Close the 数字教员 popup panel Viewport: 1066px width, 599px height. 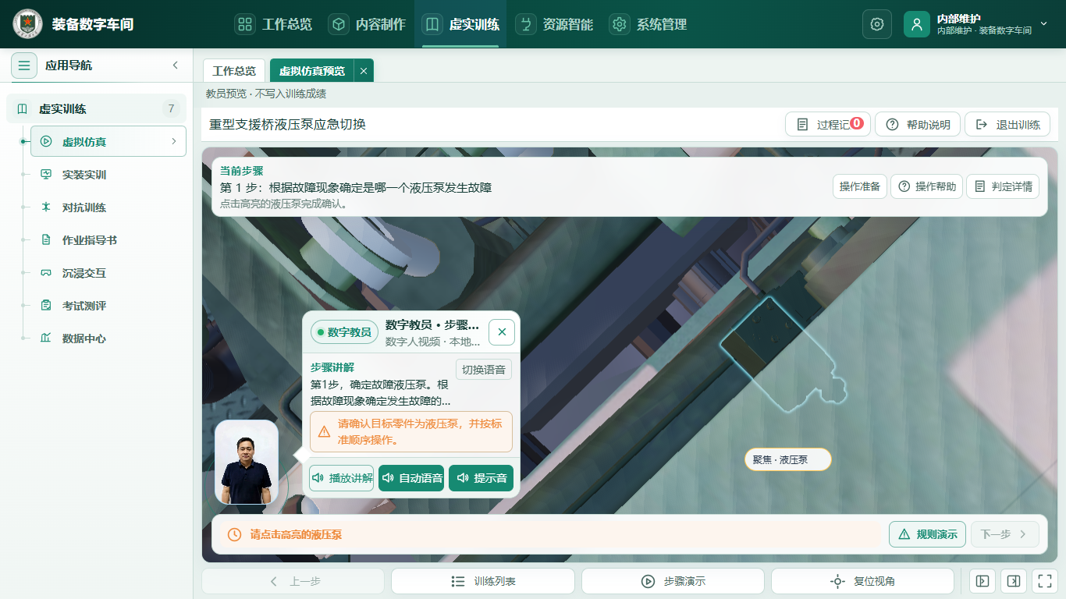click(x=502, y=332)
